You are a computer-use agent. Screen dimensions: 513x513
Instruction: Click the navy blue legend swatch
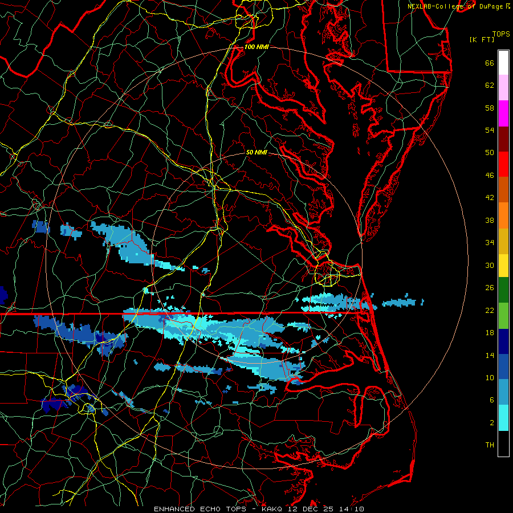click(503, 341)
